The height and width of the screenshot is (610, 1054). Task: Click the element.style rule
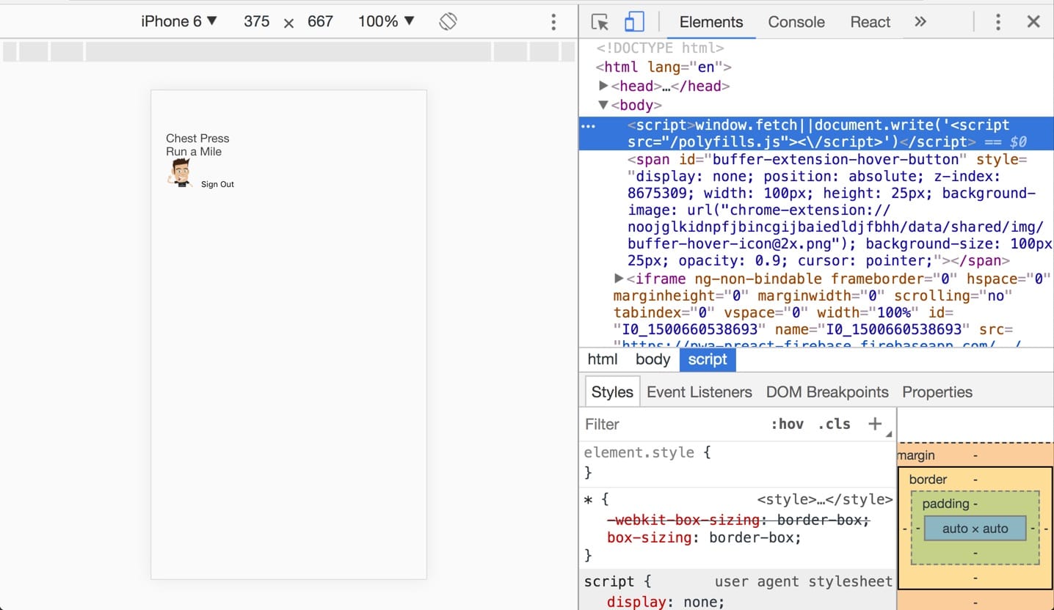pos(647,452)
